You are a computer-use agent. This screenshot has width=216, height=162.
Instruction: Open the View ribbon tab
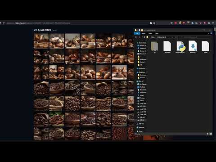coord(157,33)
